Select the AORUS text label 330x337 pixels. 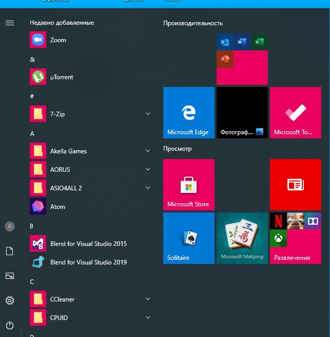point(60,170)
